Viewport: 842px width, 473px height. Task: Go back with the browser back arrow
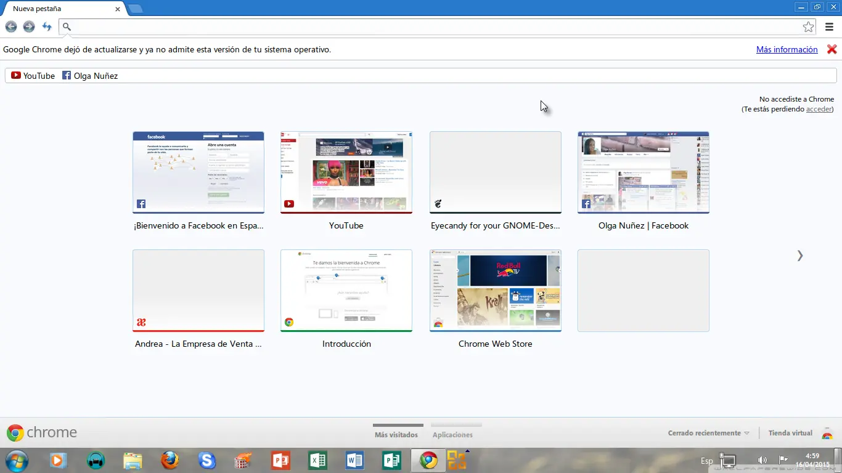pyautogui.click(x=11, y=26)
